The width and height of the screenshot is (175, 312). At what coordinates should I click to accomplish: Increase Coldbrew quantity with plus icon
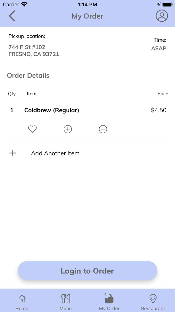point(68,129)
